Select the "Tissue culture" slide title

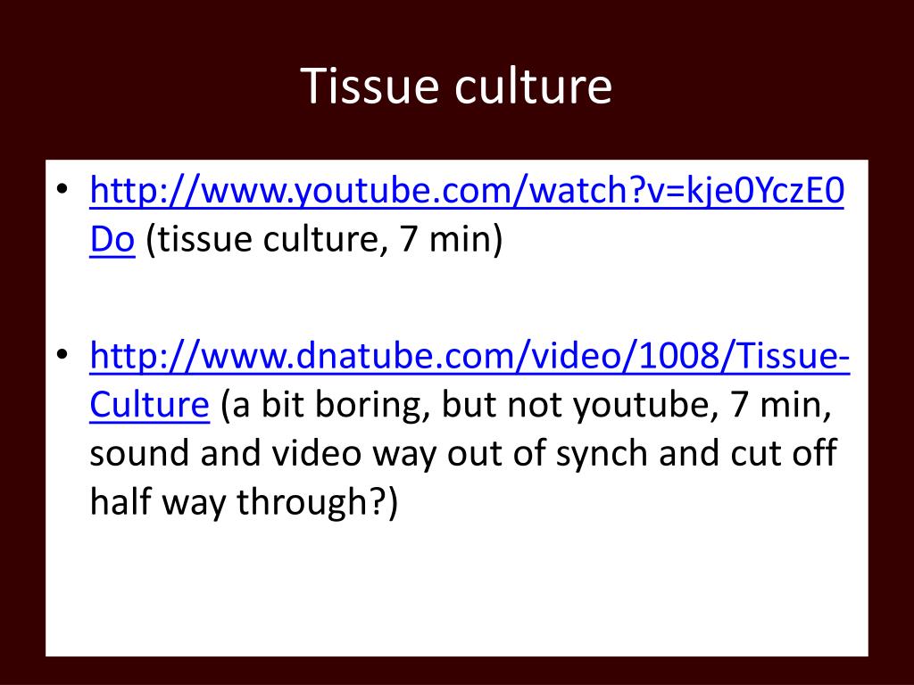(456, 86)
